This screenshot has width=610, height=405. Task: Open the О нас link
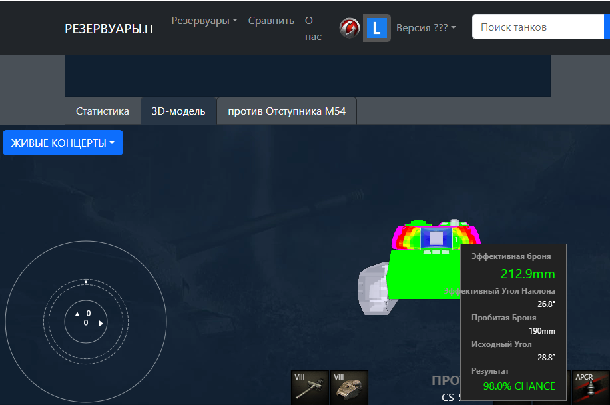coord(313,29)
